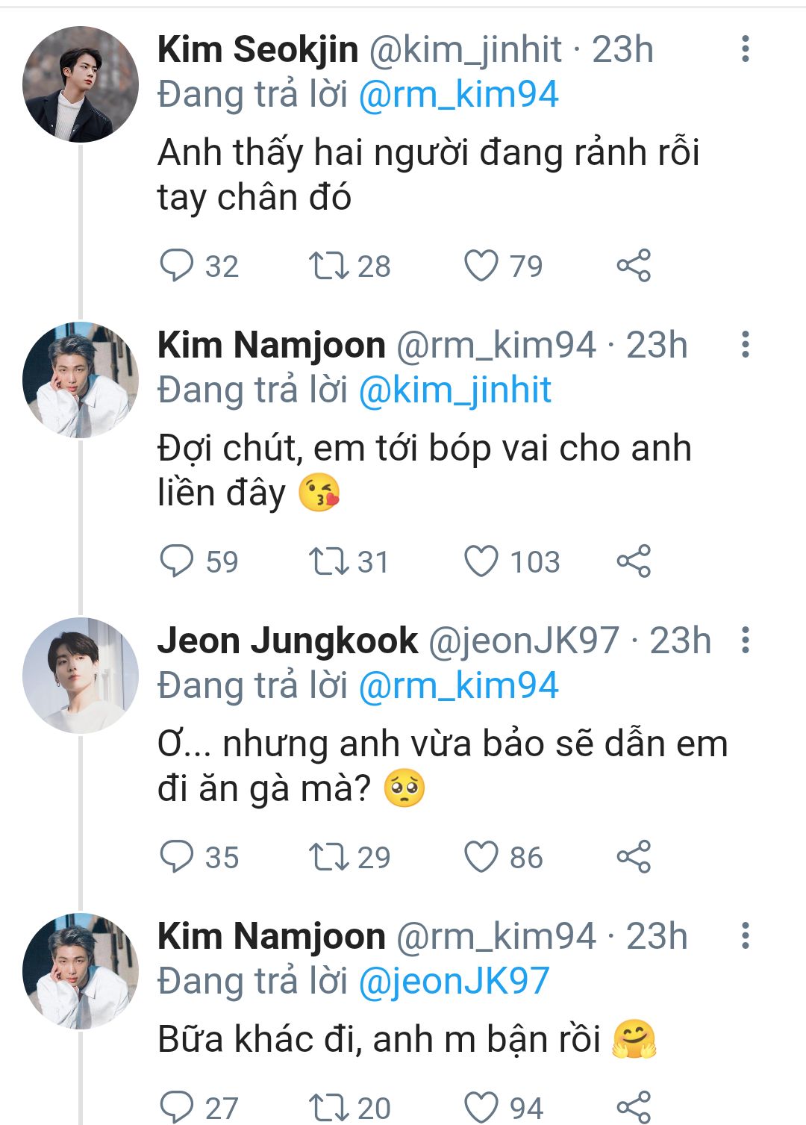Open the @jeonJK97 mention in Namjoon's reply

tap(454, 982)
